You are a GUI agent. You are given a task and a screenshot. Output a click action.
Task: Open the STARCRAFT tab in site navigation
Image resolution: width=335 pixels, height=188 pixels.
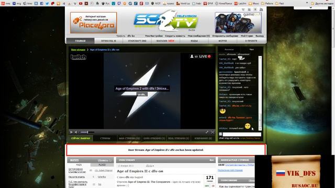[137, 41]
